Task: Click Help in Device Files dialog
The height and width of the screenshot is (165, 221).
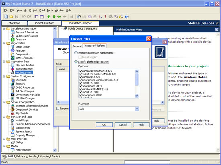Action: 141,125
